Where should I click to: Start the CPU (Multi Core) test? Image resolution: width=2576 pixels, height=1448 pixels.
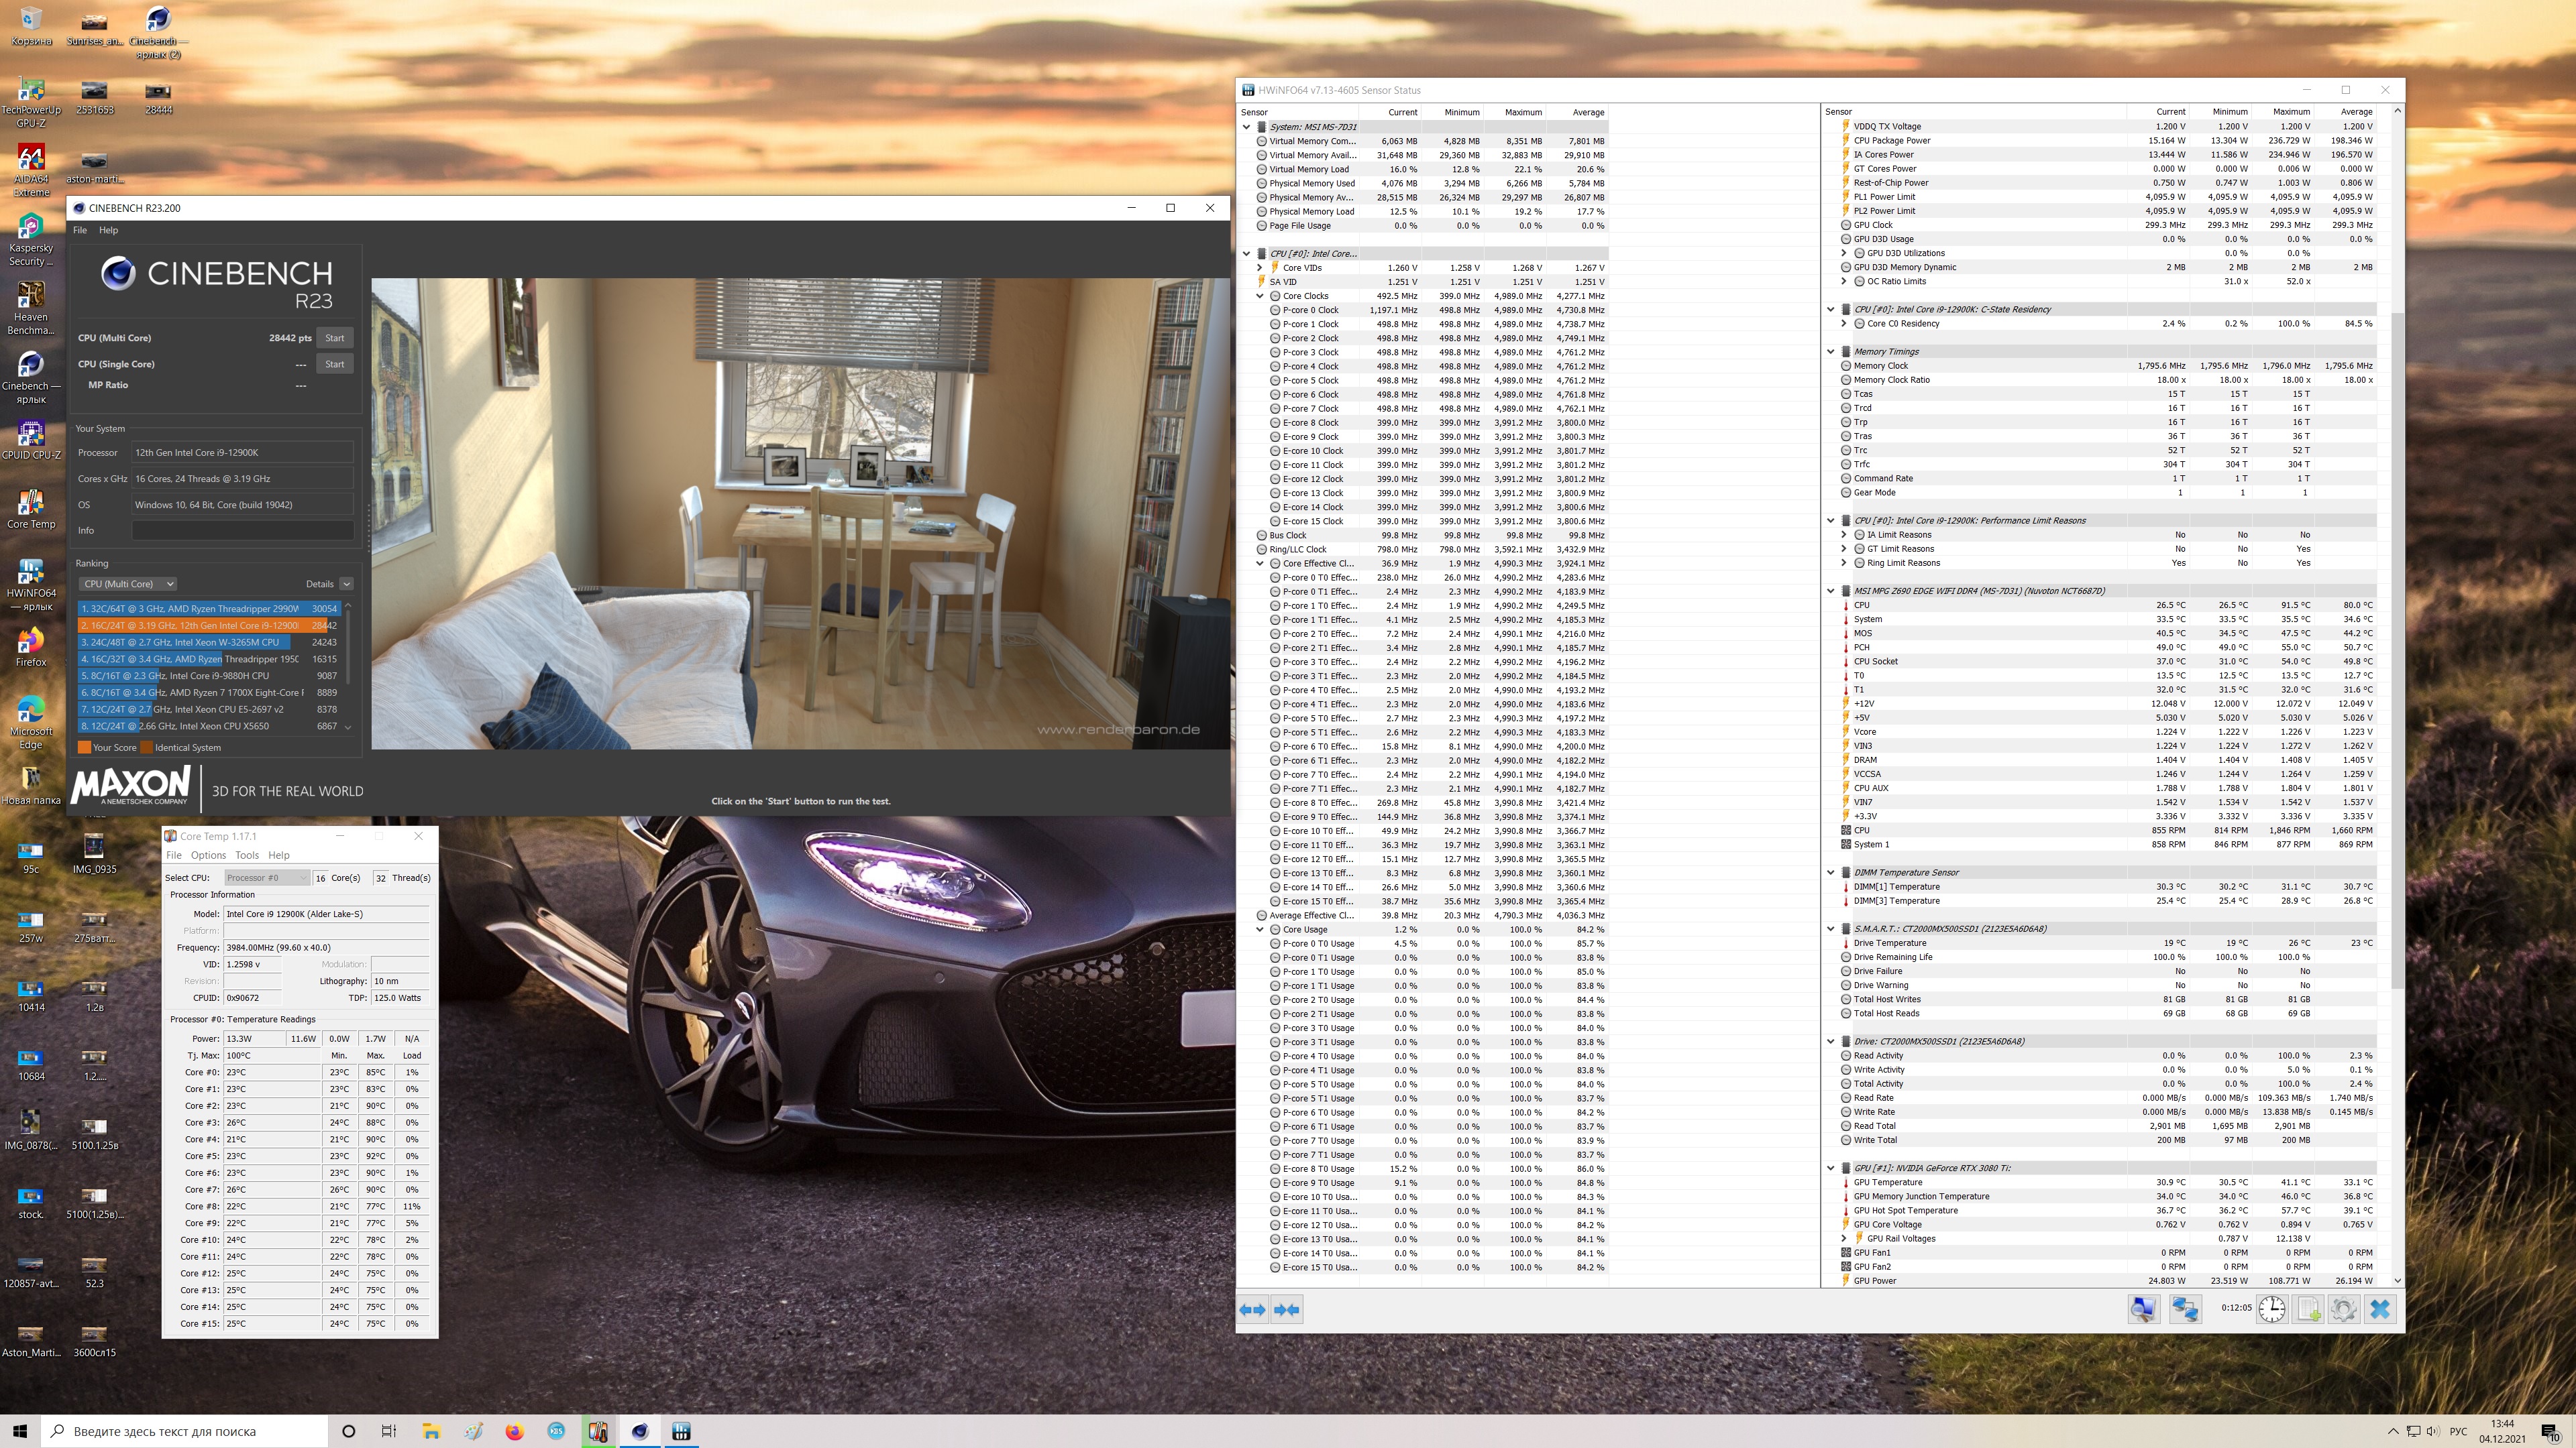coord(334,338)
